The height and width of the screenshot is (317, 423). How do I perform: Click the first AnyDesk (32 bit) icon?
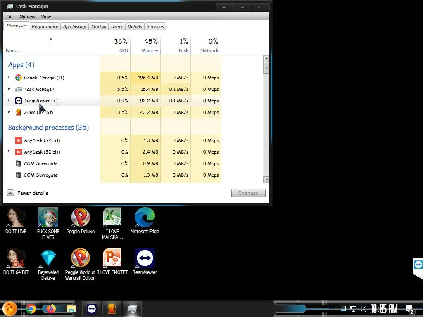coord(18,140)
